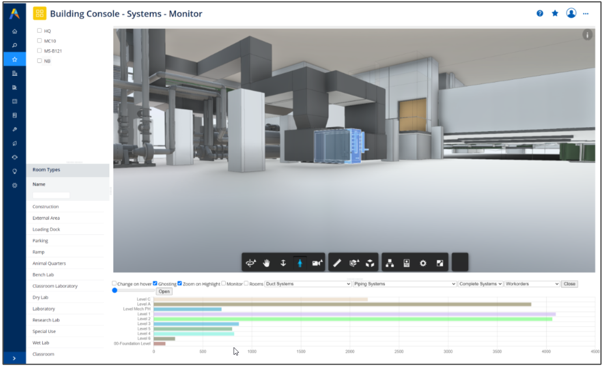Image resolution: width=604 pixels, height=367 pixels.
Task: Open viewer Settings gear icon
Action: [x=423, y=263]
